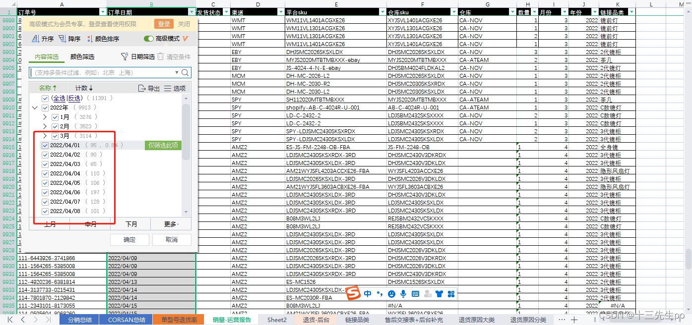
Task: Clear conditions with 清空条件 trash icon
Action: pyautogui.click(x=161, y=57)
